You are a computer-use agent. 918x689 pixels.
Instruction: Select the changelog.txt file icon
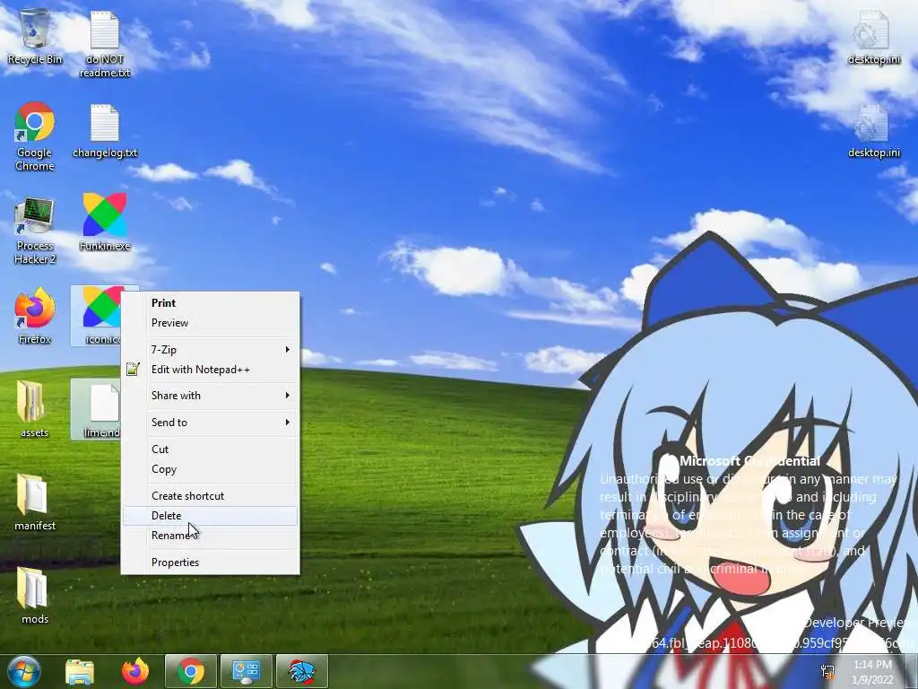coord(105,131)
